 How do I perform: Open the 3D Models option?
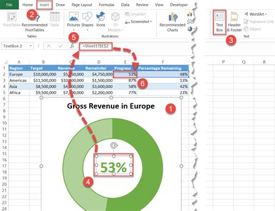(115, 21)
